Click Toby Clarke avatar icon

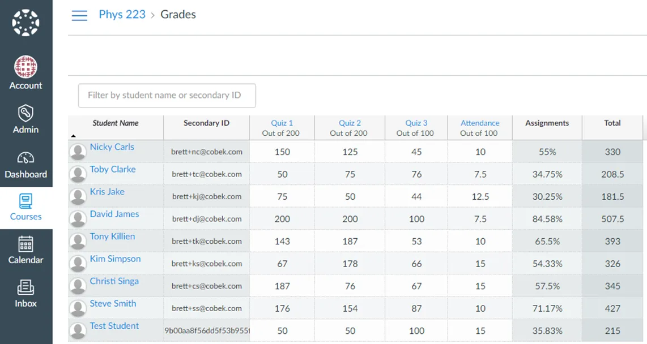tap(78, 174)
